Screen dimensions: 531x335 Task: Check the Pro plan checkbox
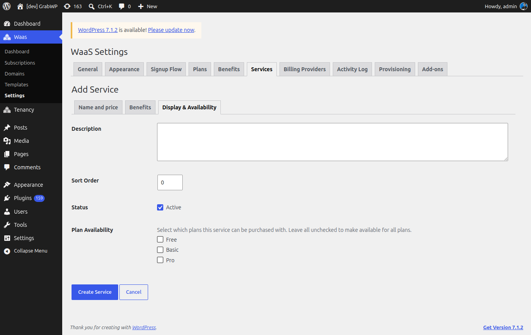tap(160, 260)
